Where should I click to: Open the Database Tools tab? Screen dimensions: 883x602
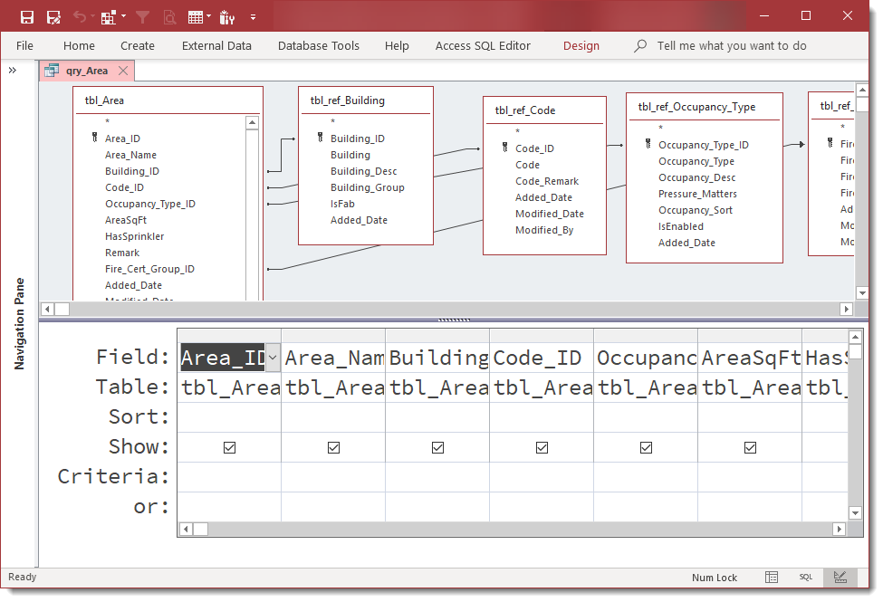click(318, 45)
